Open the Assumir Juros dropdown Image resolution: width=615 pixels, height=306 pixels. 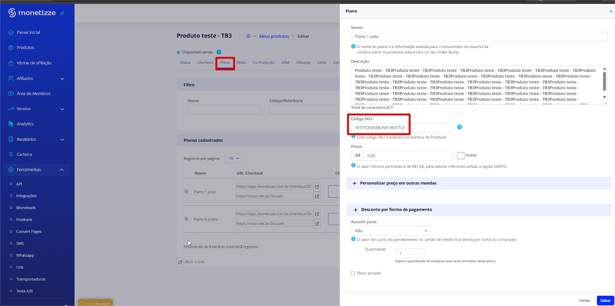[x=391, y=231]
